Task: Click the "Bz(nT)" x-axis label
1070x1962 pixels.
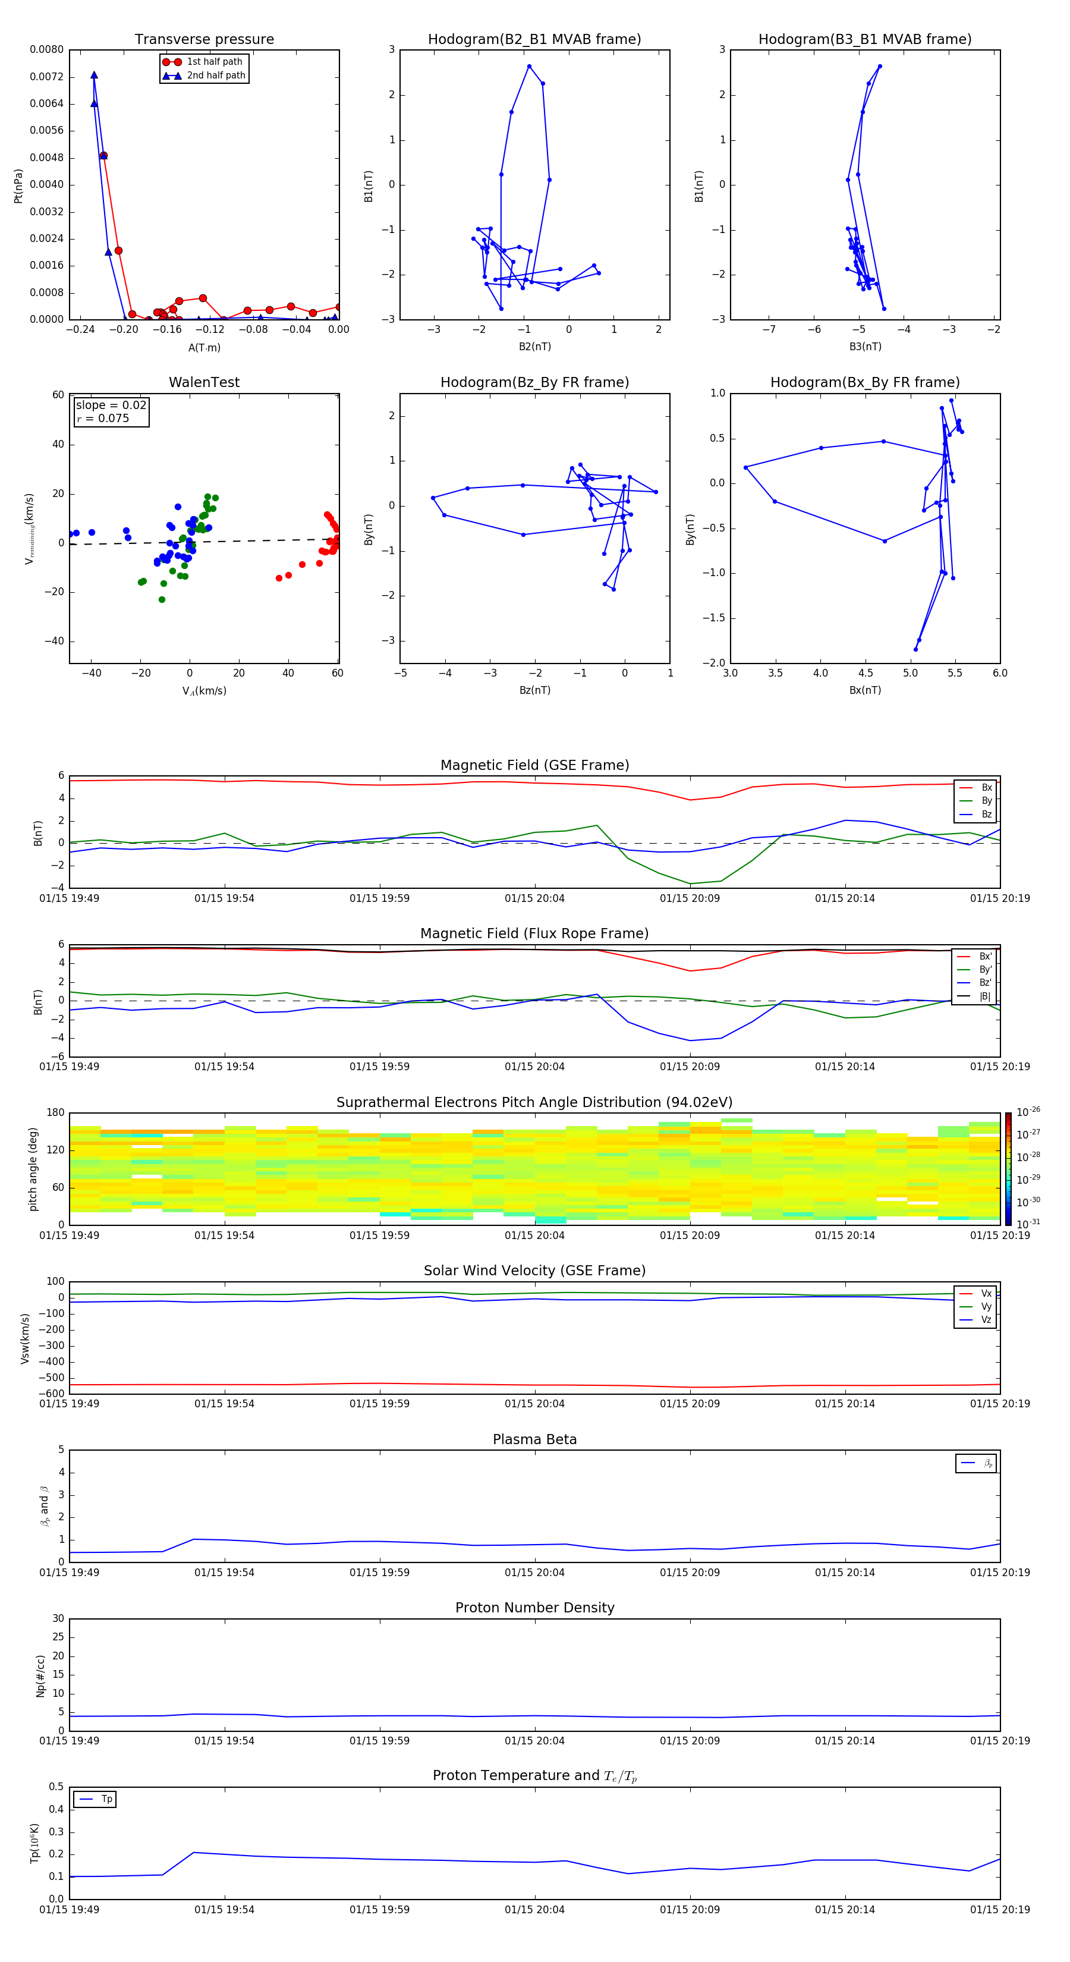Action: pos(534,690)
